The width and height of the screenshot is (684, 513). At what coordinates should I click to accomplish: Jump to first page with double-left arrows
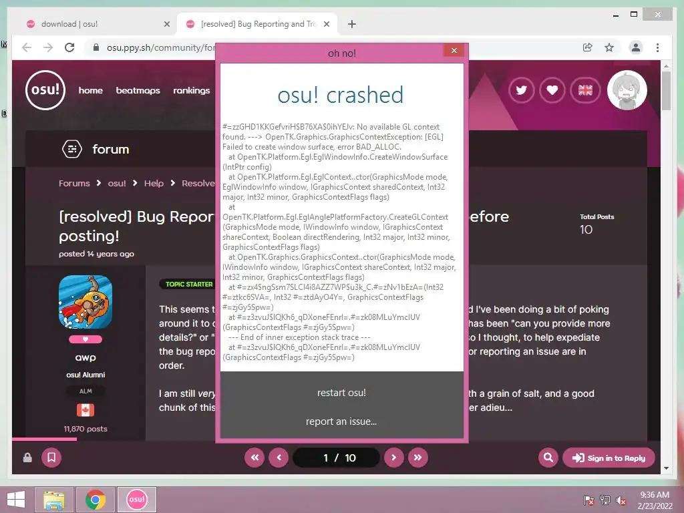coord(254,457)
